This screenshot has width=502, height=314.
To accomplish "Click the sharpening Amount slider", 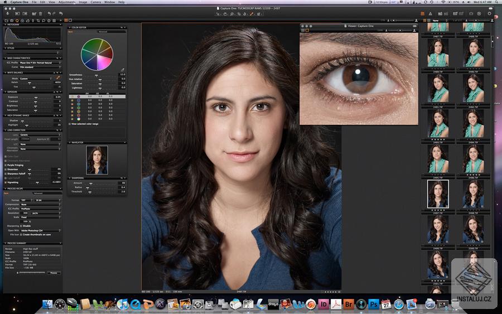I will (x=101, y=183).
